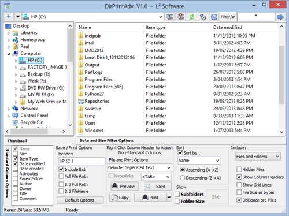Apply filter with the blue right arrow icon
Screen dimensions: 289x216
[x=280, y=17]
